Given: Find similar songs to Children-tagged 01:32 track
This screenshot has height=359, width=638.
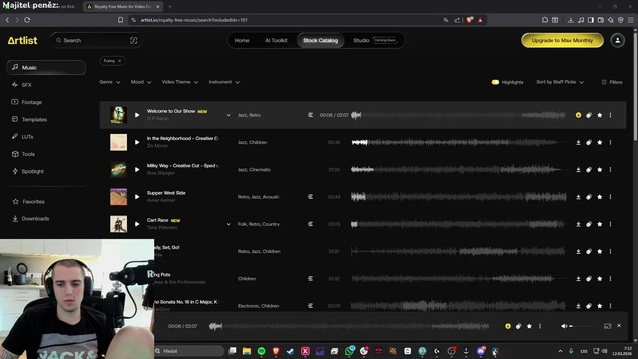Looking at the screenshot, I should tap(589, 279).
